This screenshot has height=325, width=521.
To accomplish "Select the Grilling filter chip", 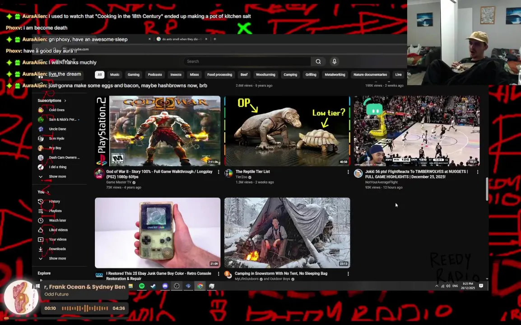I will click(311, 75).
